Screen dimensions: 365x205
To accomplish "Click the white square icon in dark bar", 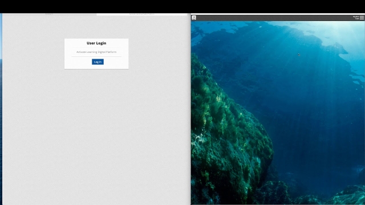I will point(194,18).
